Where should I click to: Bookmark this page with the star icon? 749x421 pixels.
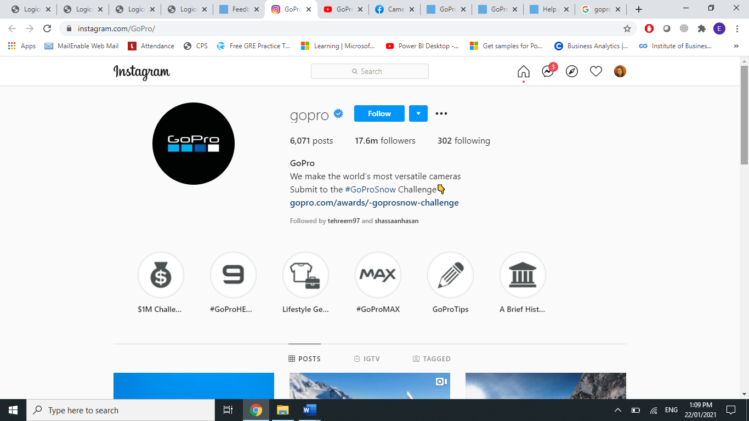[x=627, y=29]
